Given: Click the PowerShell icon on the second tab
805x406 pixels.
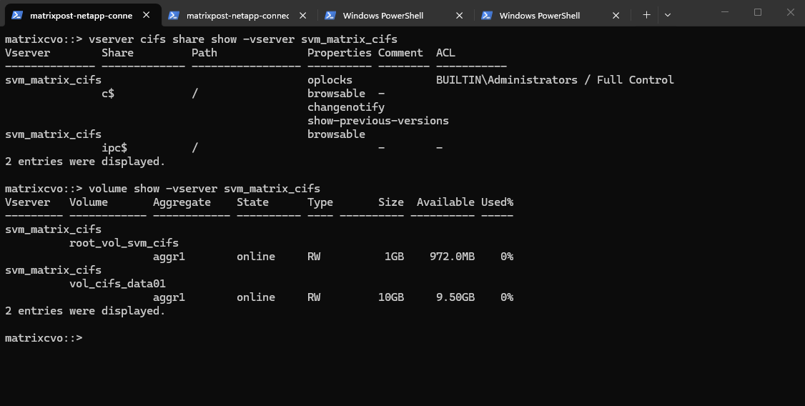Looking at the screenshot, I should point(174,15).
